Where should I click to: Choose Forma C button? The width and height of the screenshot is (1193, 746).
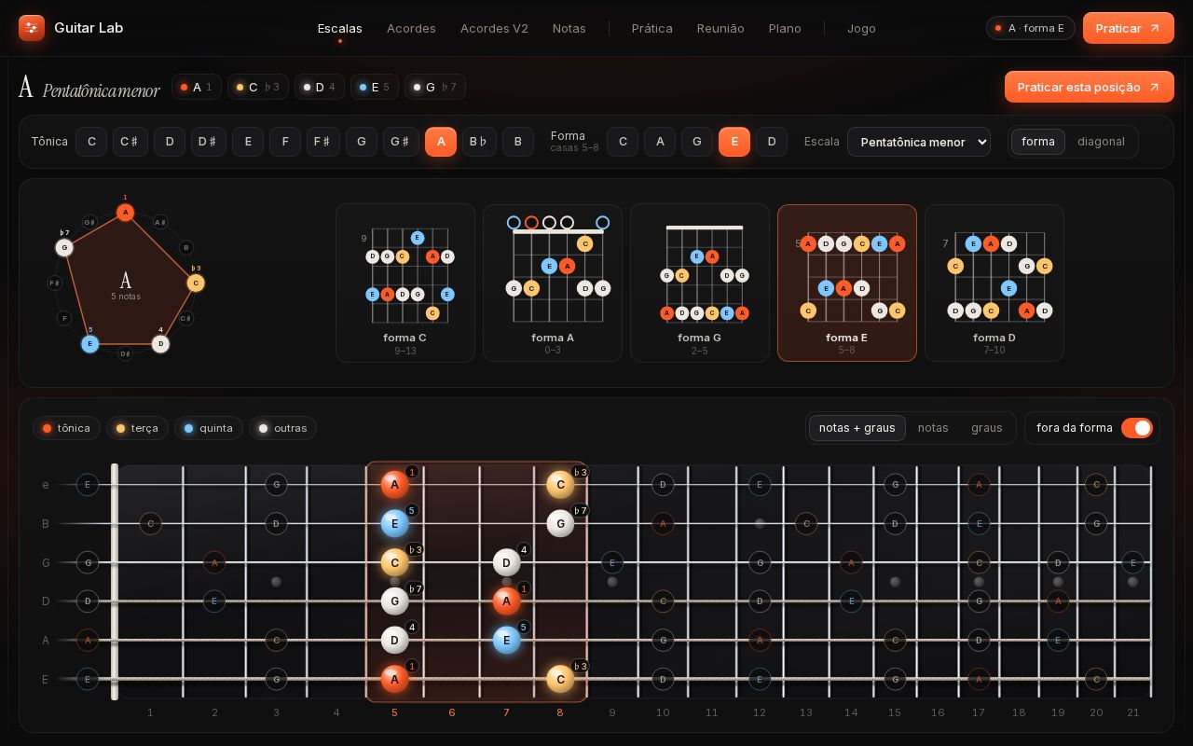click(x=623, y=142)
